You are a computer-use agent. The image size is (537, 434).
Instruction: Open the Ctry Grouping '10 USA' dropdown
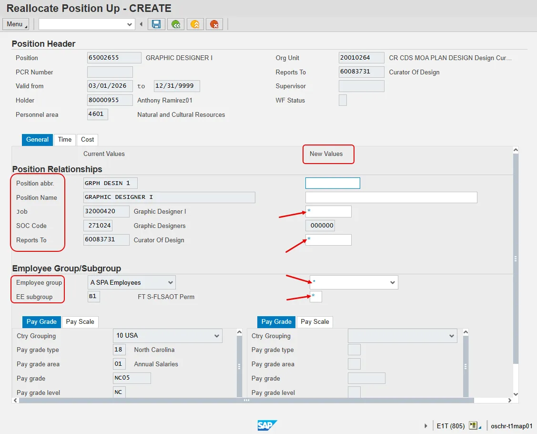click(217, 336)
